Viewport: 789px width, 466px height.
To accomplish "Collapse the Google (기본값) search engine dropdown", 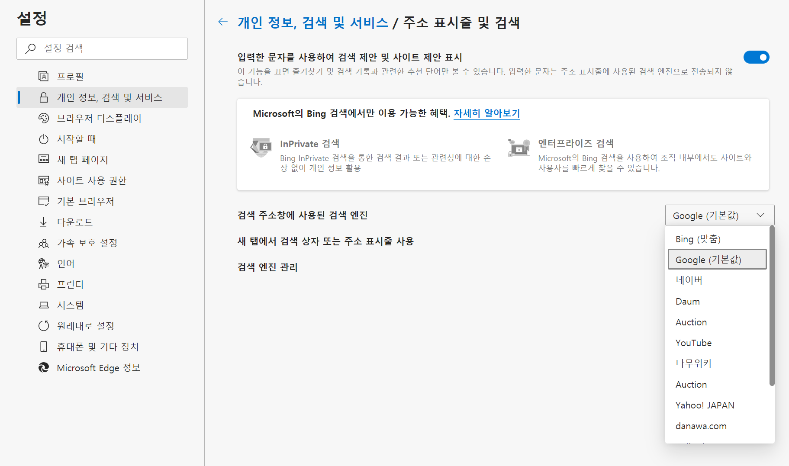I will click(719, 215).
